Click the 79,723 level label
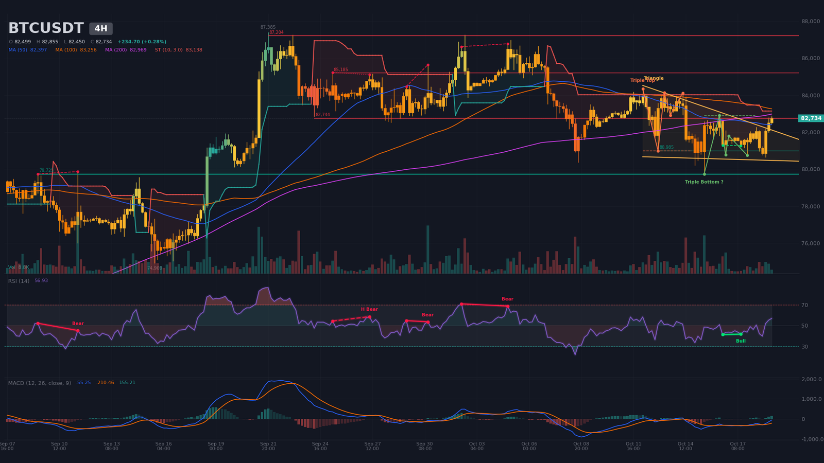 (46, 170)
